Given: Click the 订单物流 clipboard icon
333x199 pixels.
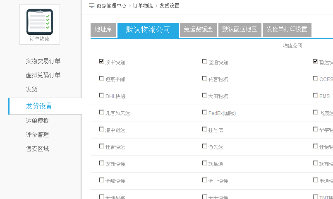Looking at the screenshot, I should click(40, 22).
